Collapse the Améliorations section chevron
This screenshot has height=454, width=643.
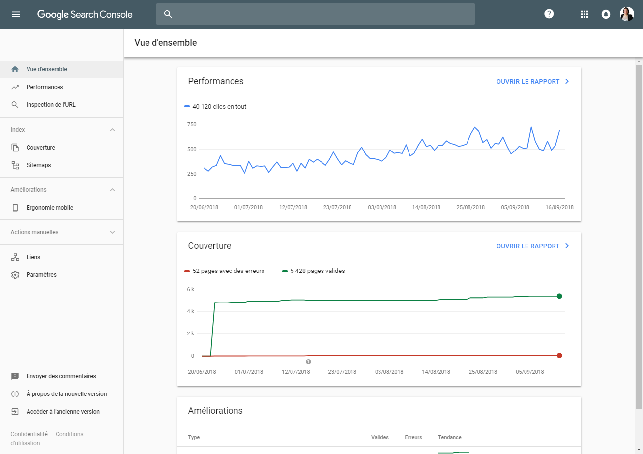[112, 190]
